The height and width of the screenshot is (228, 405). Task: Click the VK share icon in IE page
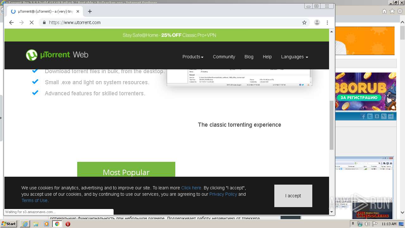click(x=377, y=117)
